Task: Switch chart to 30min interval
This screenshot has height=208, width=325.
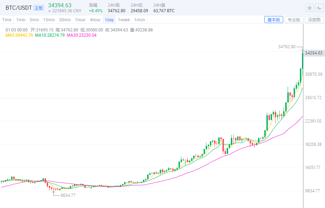Action: [65, 20]
